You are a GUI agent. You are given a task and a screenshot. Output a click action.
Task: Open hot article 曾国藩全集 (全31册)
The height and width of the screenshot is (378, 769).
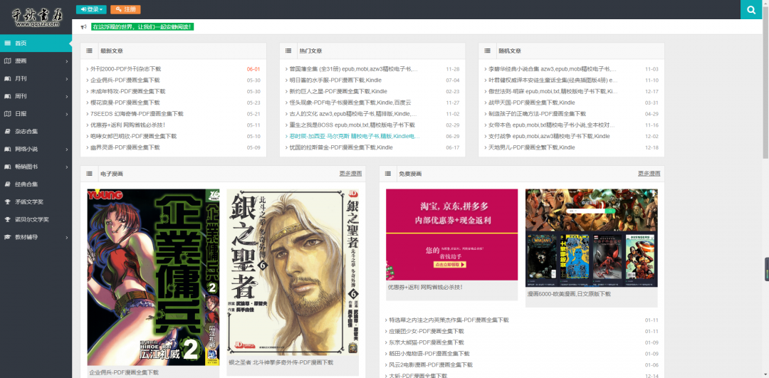click(354, 68)
